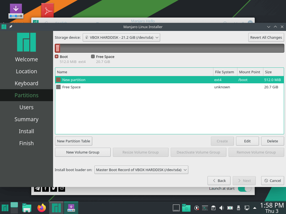Toggle Launch at start switch in Manjaro Hello

click(x=245, y=189)
